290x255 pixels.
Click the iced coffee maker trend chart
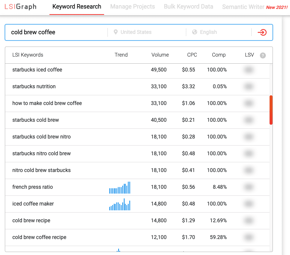point(120,204)
